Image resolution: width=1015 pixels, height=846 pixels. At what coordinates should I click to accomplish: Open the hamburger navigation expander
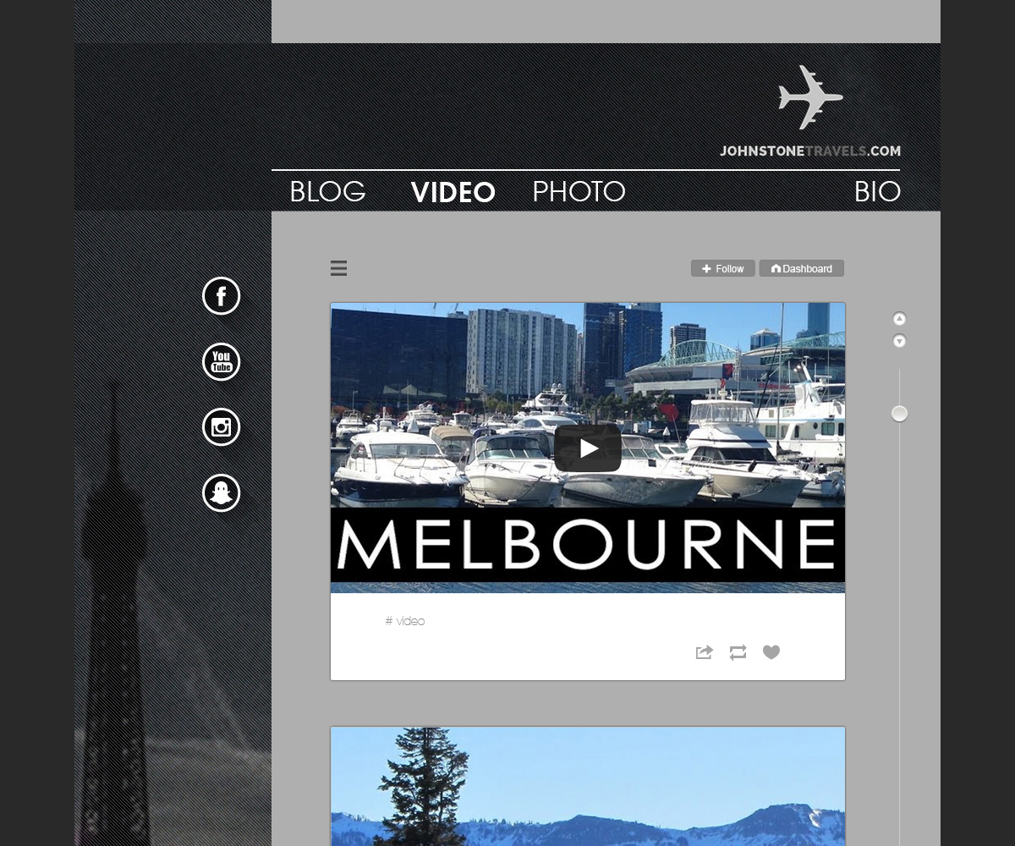pos(338,268)
